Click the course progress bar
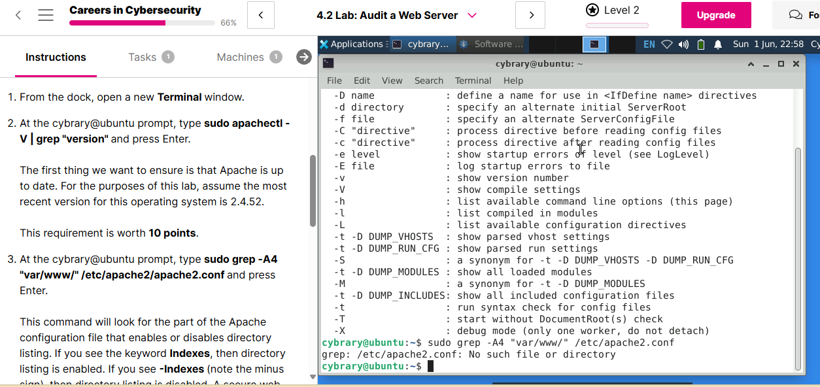 [142, 23]
